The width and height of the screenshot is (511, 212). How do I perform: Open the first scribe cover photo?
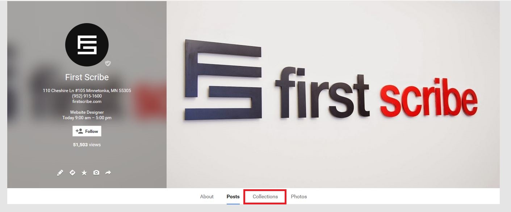333,95
